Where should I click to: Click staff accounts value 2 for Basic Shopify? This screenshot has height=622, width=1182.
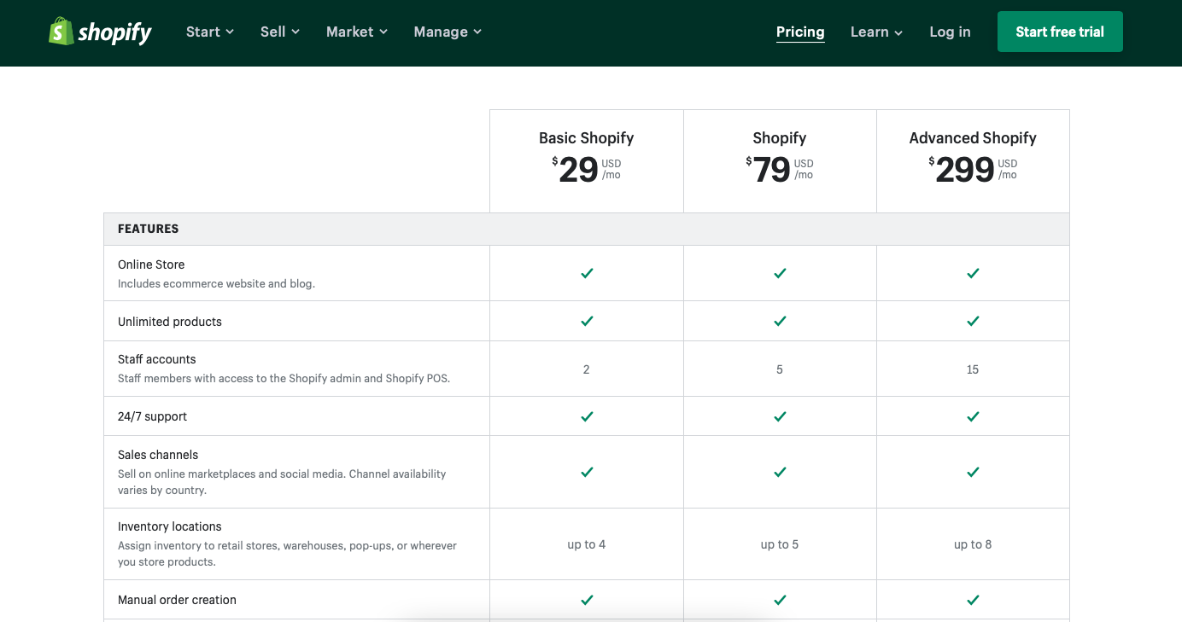coord(587,369)
